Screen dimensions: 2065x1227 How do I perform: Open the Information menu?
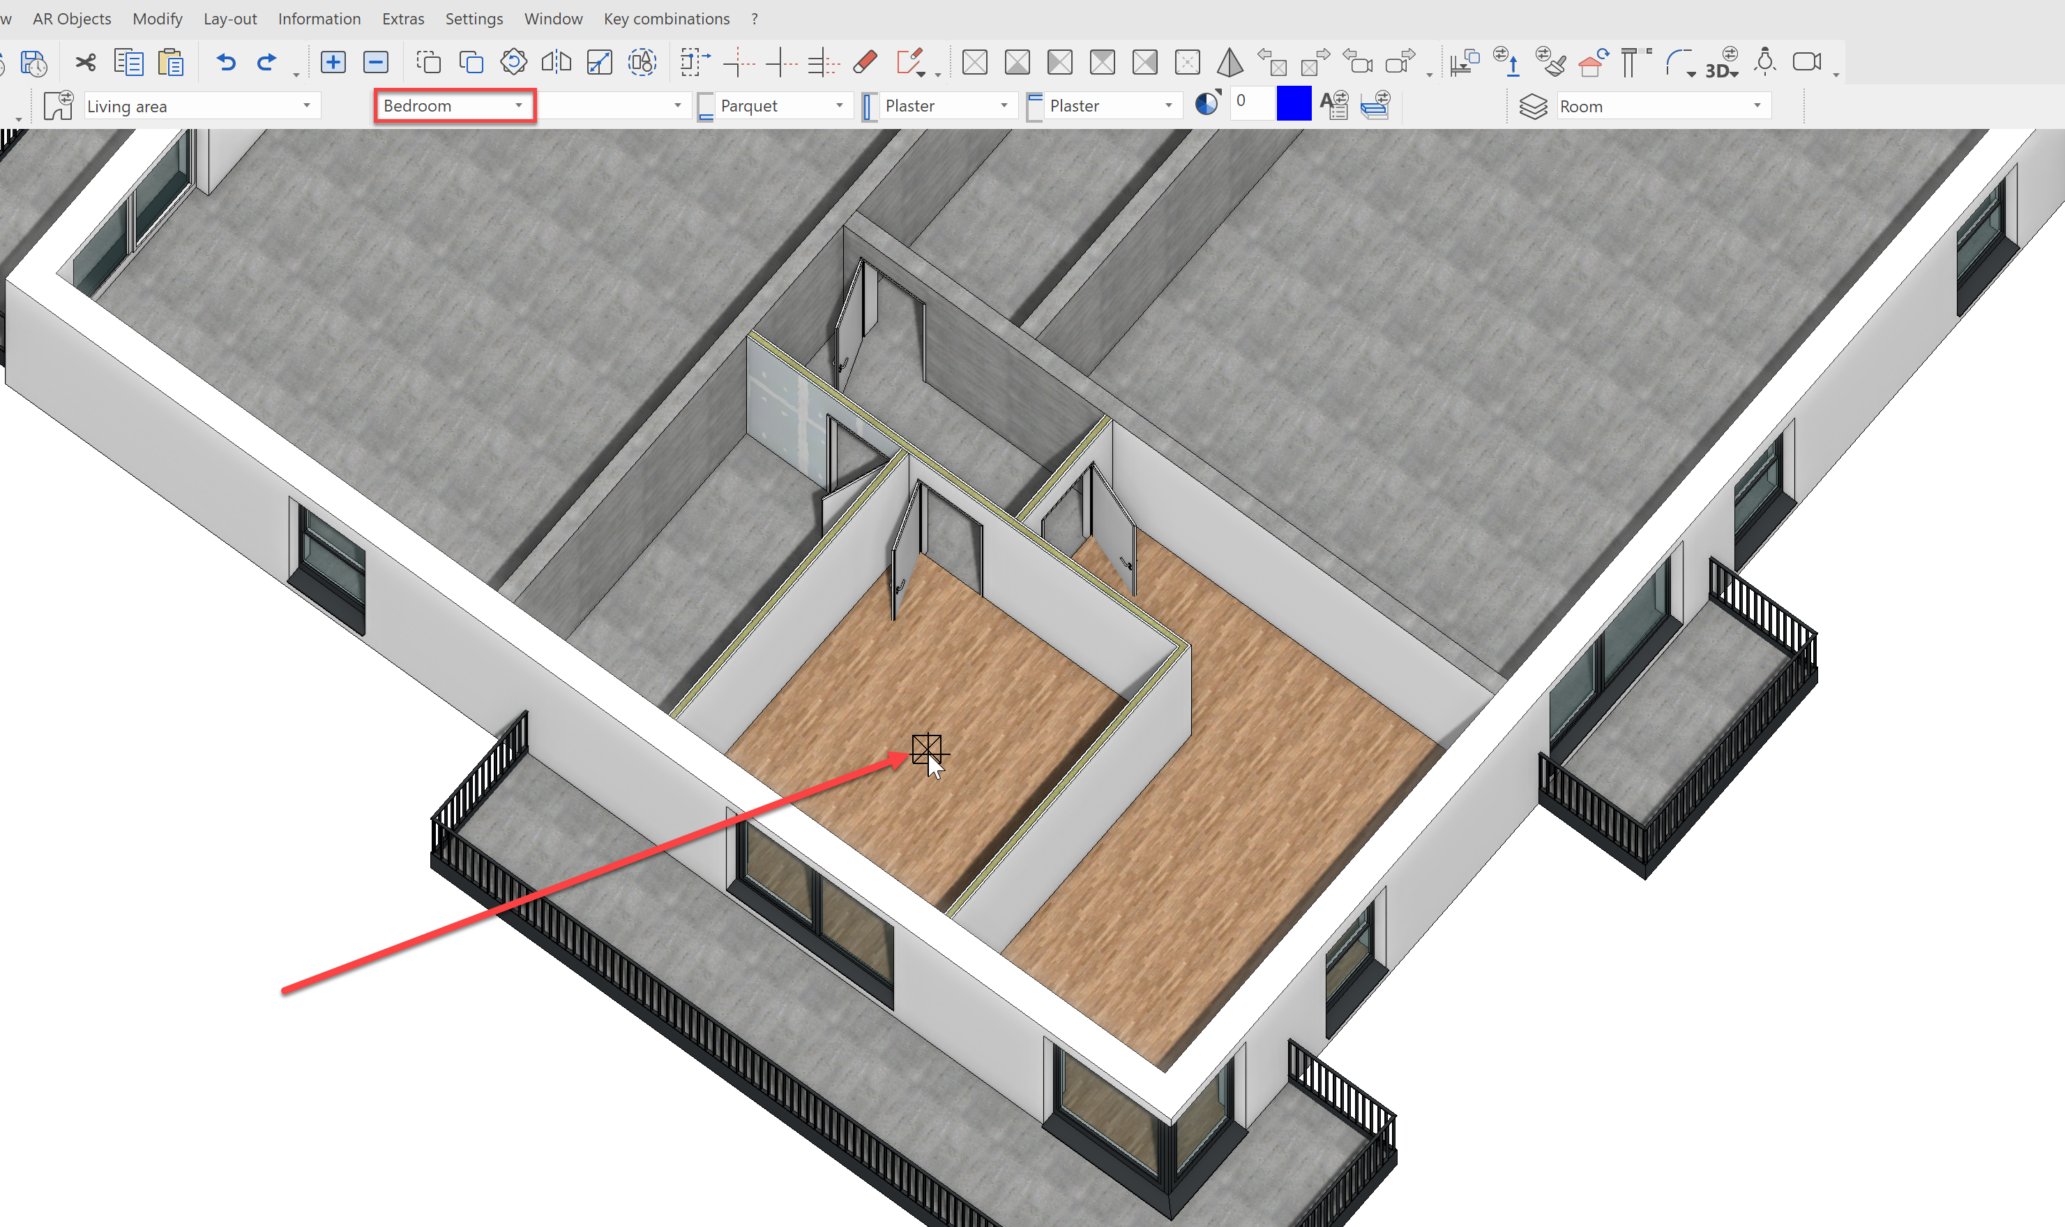319,19
